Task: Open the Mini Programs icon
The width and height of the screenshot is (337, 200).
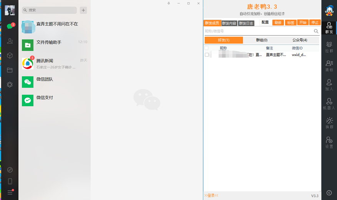Action: point(10,170)
